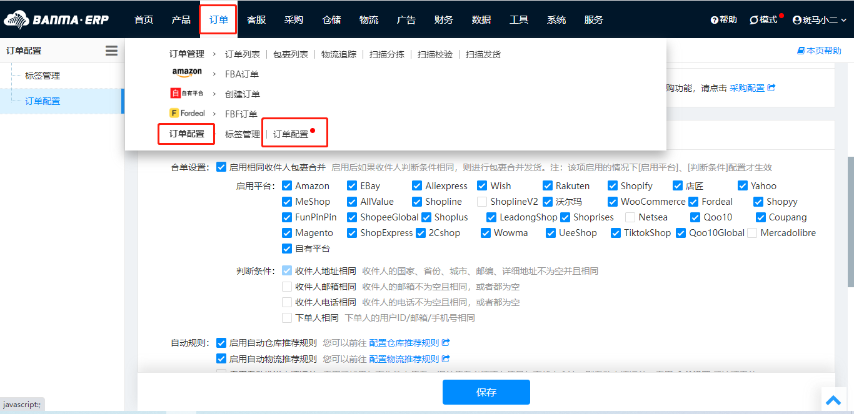Image resolution: width=854 pixels, height=414 pixels.
Task: Select 扫描分拣 in the dropdown menu
Action: click(387, 54)
